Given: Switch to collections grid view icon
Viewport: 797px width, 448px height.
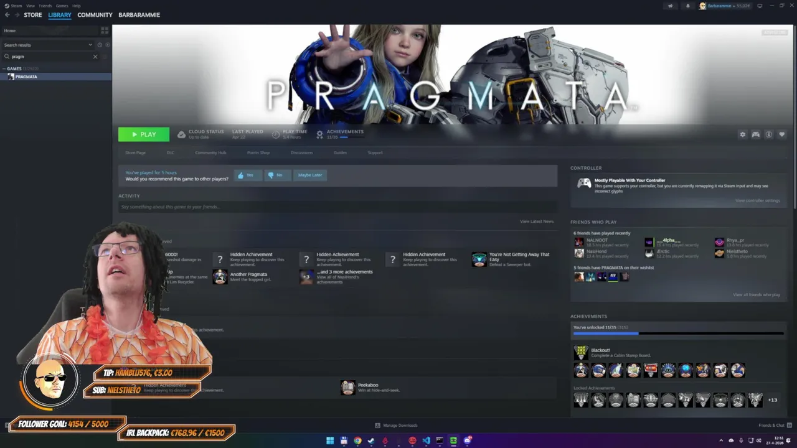Looking at the screenshot, I should [x=105, y=30].
